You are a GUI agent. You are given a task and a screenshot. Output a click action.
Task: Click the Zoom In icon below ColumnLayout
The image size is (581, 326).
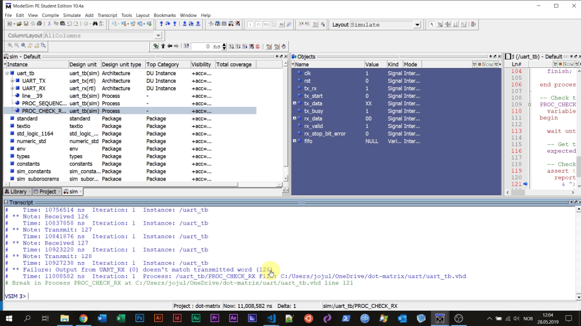tap(10, 46)
